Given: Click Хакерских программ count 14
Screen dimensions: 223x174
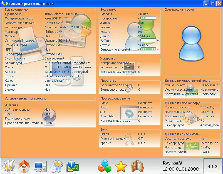Looking at the screenshot, I should [140, 63].
